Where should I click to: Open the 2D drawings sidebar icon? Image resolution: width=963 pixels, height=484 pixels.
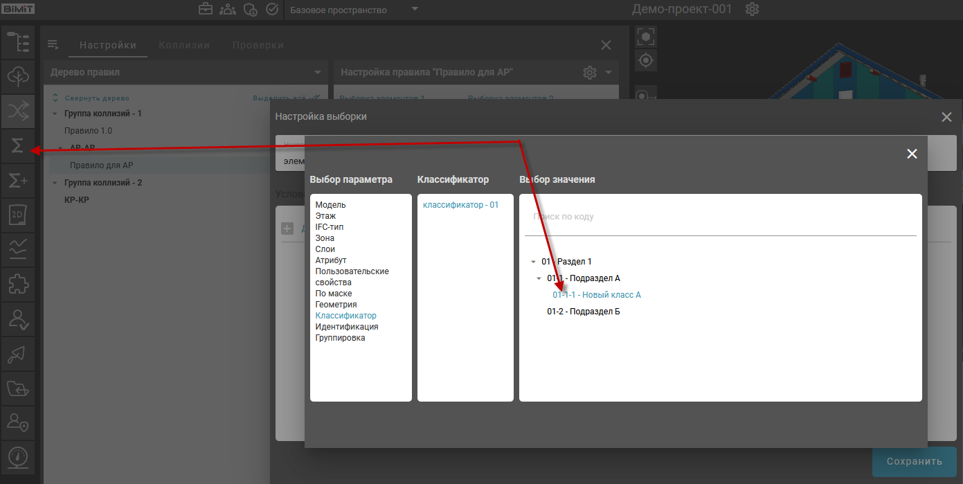(x=18, y=215)
